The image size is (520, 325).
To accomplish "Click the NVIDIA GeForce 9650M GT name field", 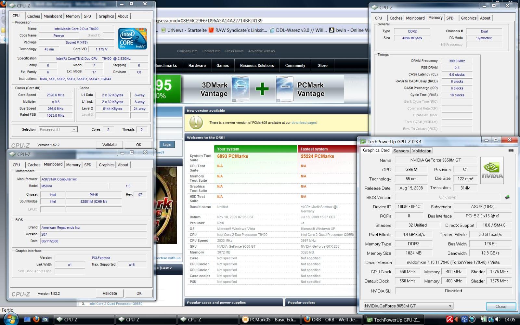I will pos(435,160).
